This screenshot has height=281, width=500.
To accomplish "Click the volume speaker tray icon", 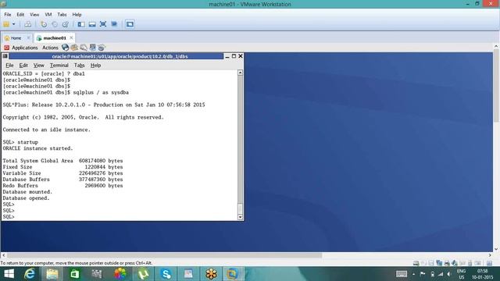I will (x=449, y=274).
